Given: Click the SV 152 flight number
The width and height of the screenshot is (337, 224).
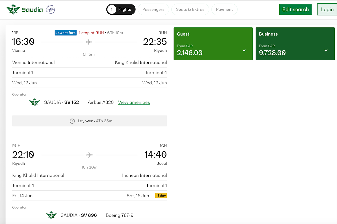Looking at the screenshot, I should (x=72, y=102).
